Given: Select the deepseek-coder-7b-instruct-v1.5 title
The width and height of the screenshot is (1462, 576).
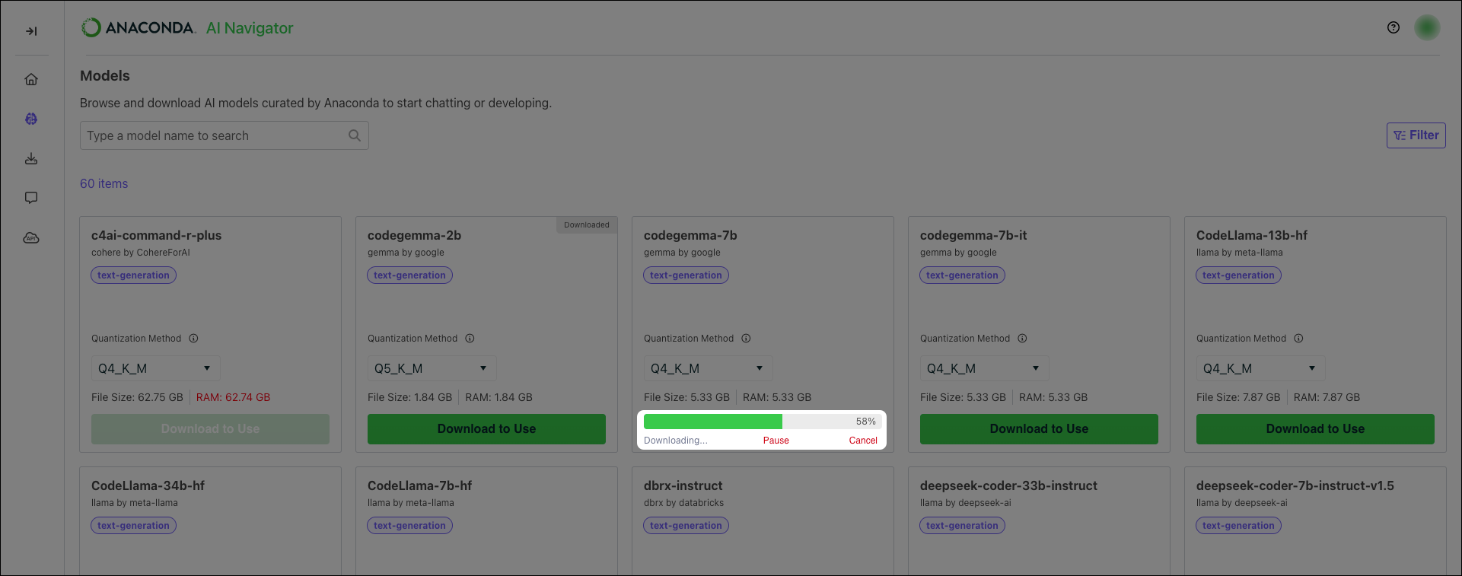Looking at the screenshot, I should click(x=1295, y=486).
